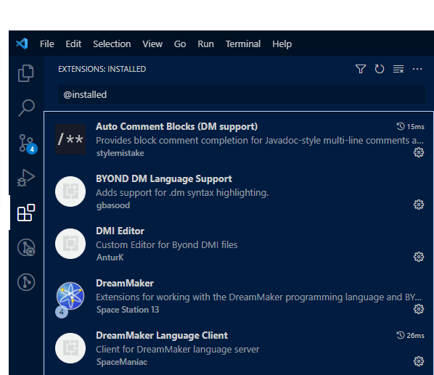Screen dimensions: 434x375
Task: Open the source control search view icon below Extensions
Action: [x=26, y=247]
